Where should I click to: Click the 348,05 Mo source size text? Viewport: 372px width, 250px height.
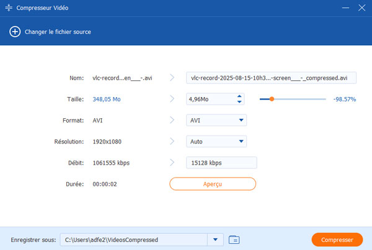click(x=107, y=99)
